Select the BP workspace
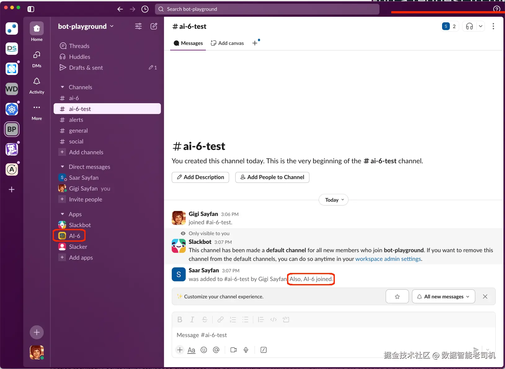This screenshot has width=505, height=369. coord(12,129)
